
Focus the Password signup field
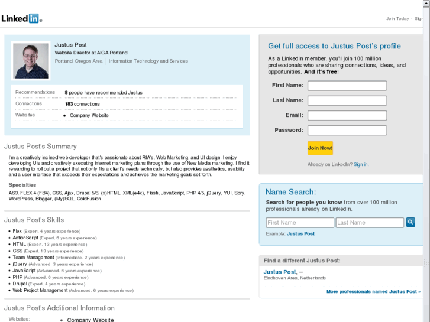pyautogui.click(x=347, y=131)
